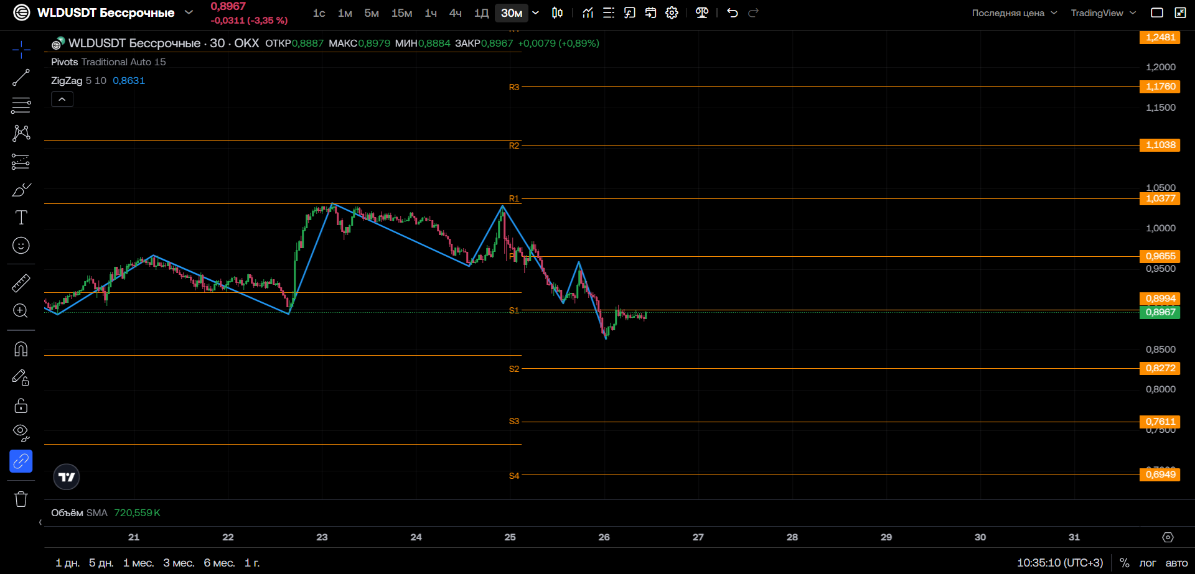Toggle magnet mode for drawings
Screen dimensions: 1195x574
(21, 349)
